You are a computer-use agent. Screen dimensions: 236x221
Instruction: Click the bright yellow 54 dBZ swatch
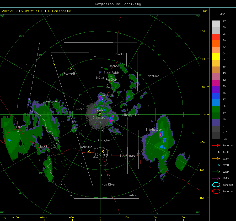point(216,56)
